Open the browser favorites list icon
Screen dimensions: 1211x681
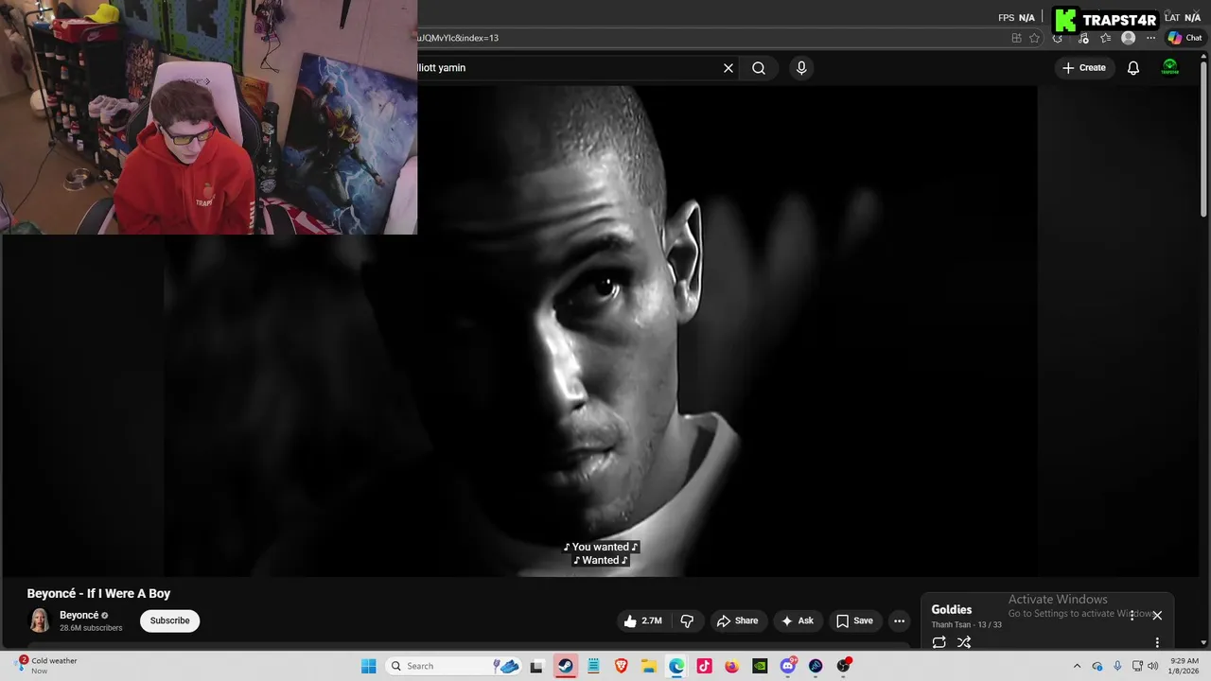(1105, 38)
